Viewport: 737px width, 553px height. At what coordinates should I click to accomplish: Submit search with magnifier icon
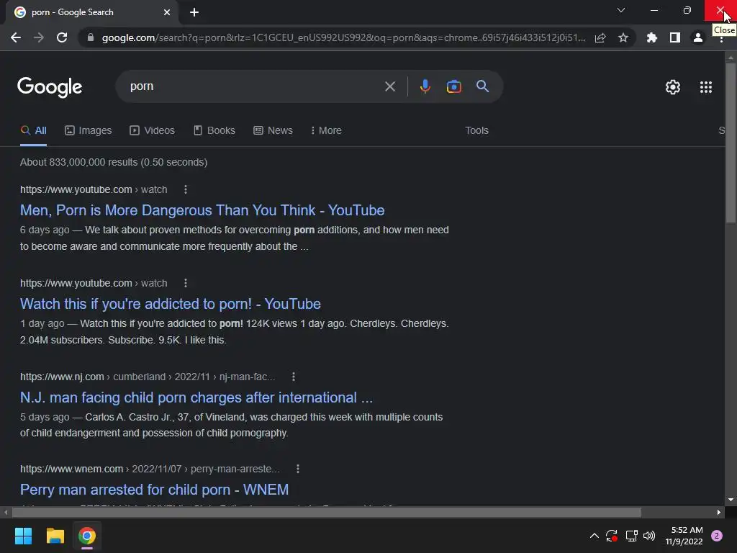pos(482,86)
